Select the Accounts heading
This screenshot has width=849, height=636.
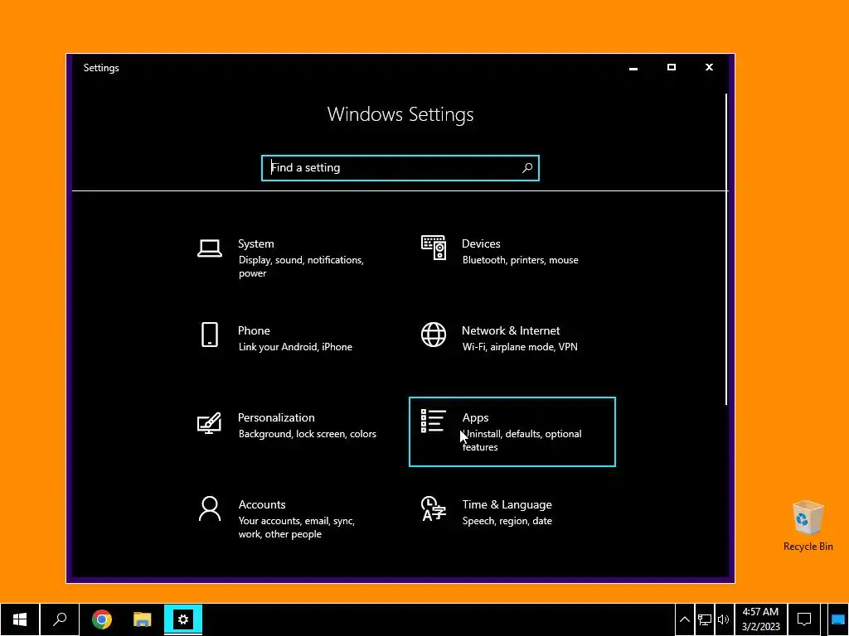pos(262,504)
